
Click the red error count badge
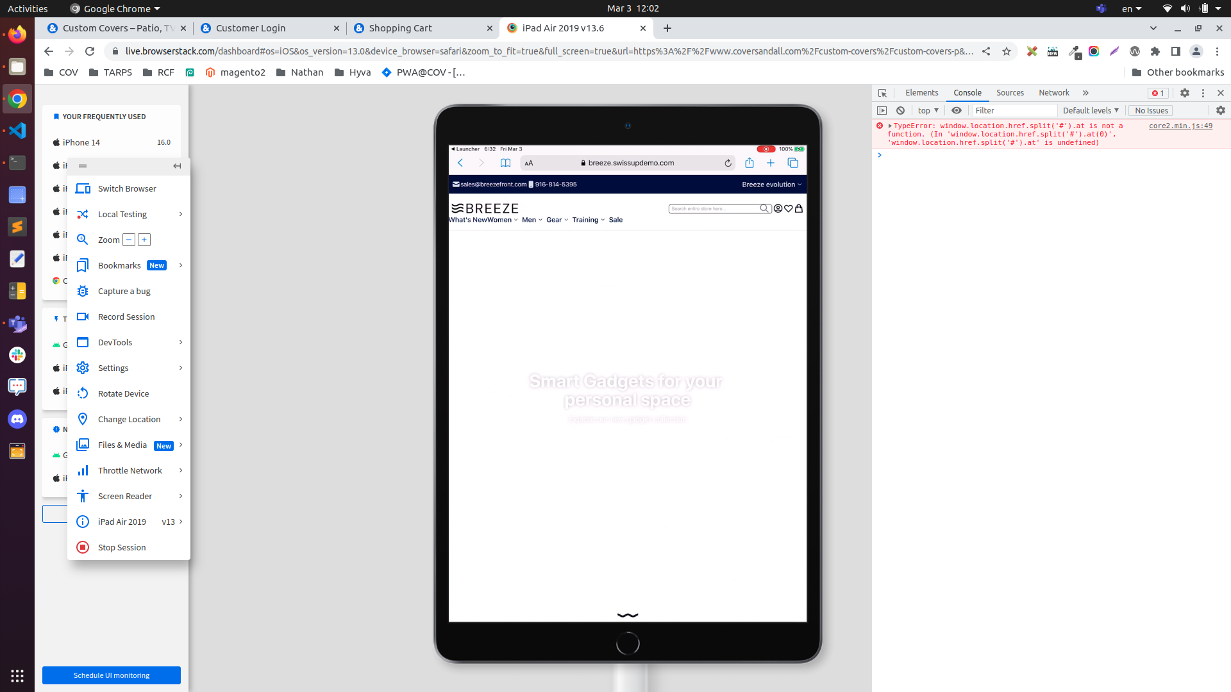pyautogui.click(x=1158, y=93)
